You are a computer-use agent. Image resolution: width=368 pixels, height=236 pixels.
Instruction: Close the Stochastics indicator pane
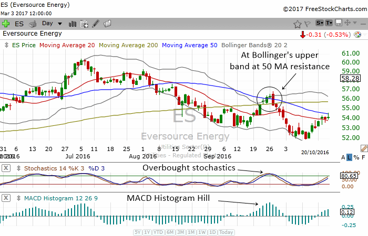tap(6, 168)
